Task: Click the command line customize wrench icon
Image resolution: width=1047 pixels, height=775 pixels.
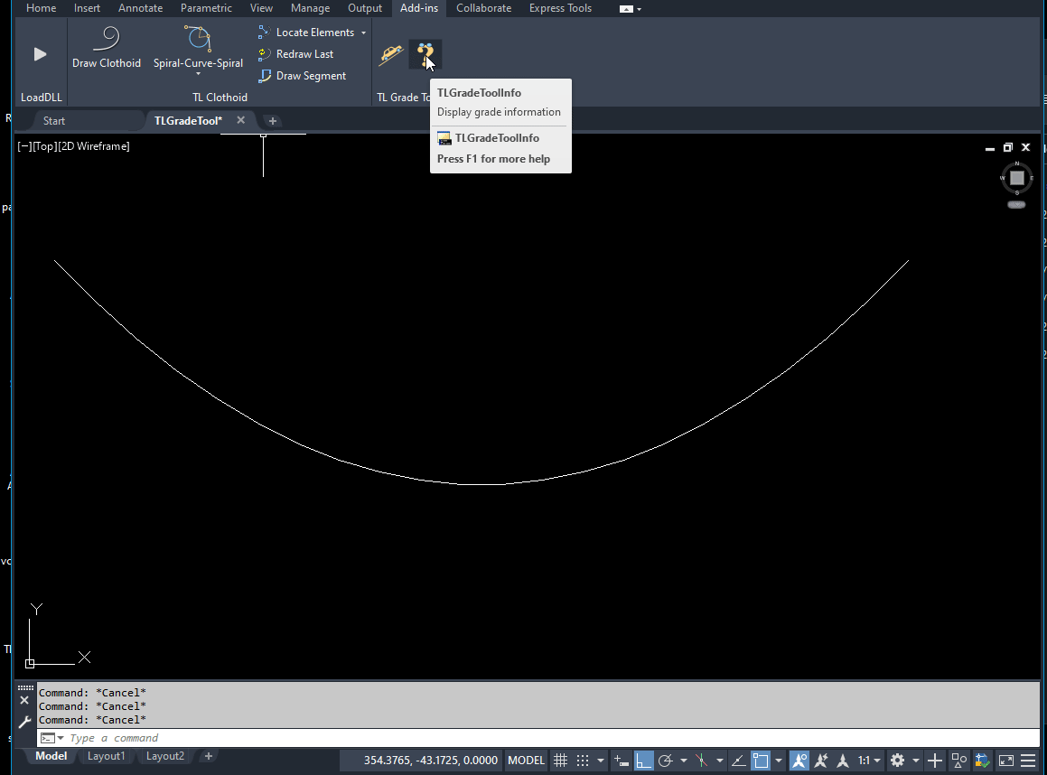Action: point(24,722)
